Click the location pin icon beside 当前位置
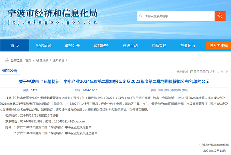Screen dimensions: 231x155 click(x=7, y=60)
